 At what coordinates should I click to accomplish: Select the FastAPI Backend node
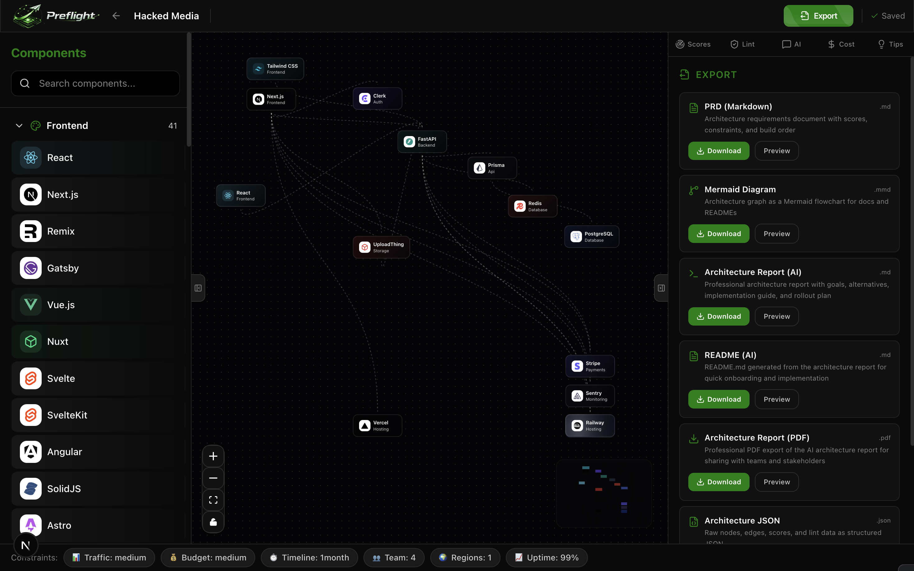[x=422, y=142]
